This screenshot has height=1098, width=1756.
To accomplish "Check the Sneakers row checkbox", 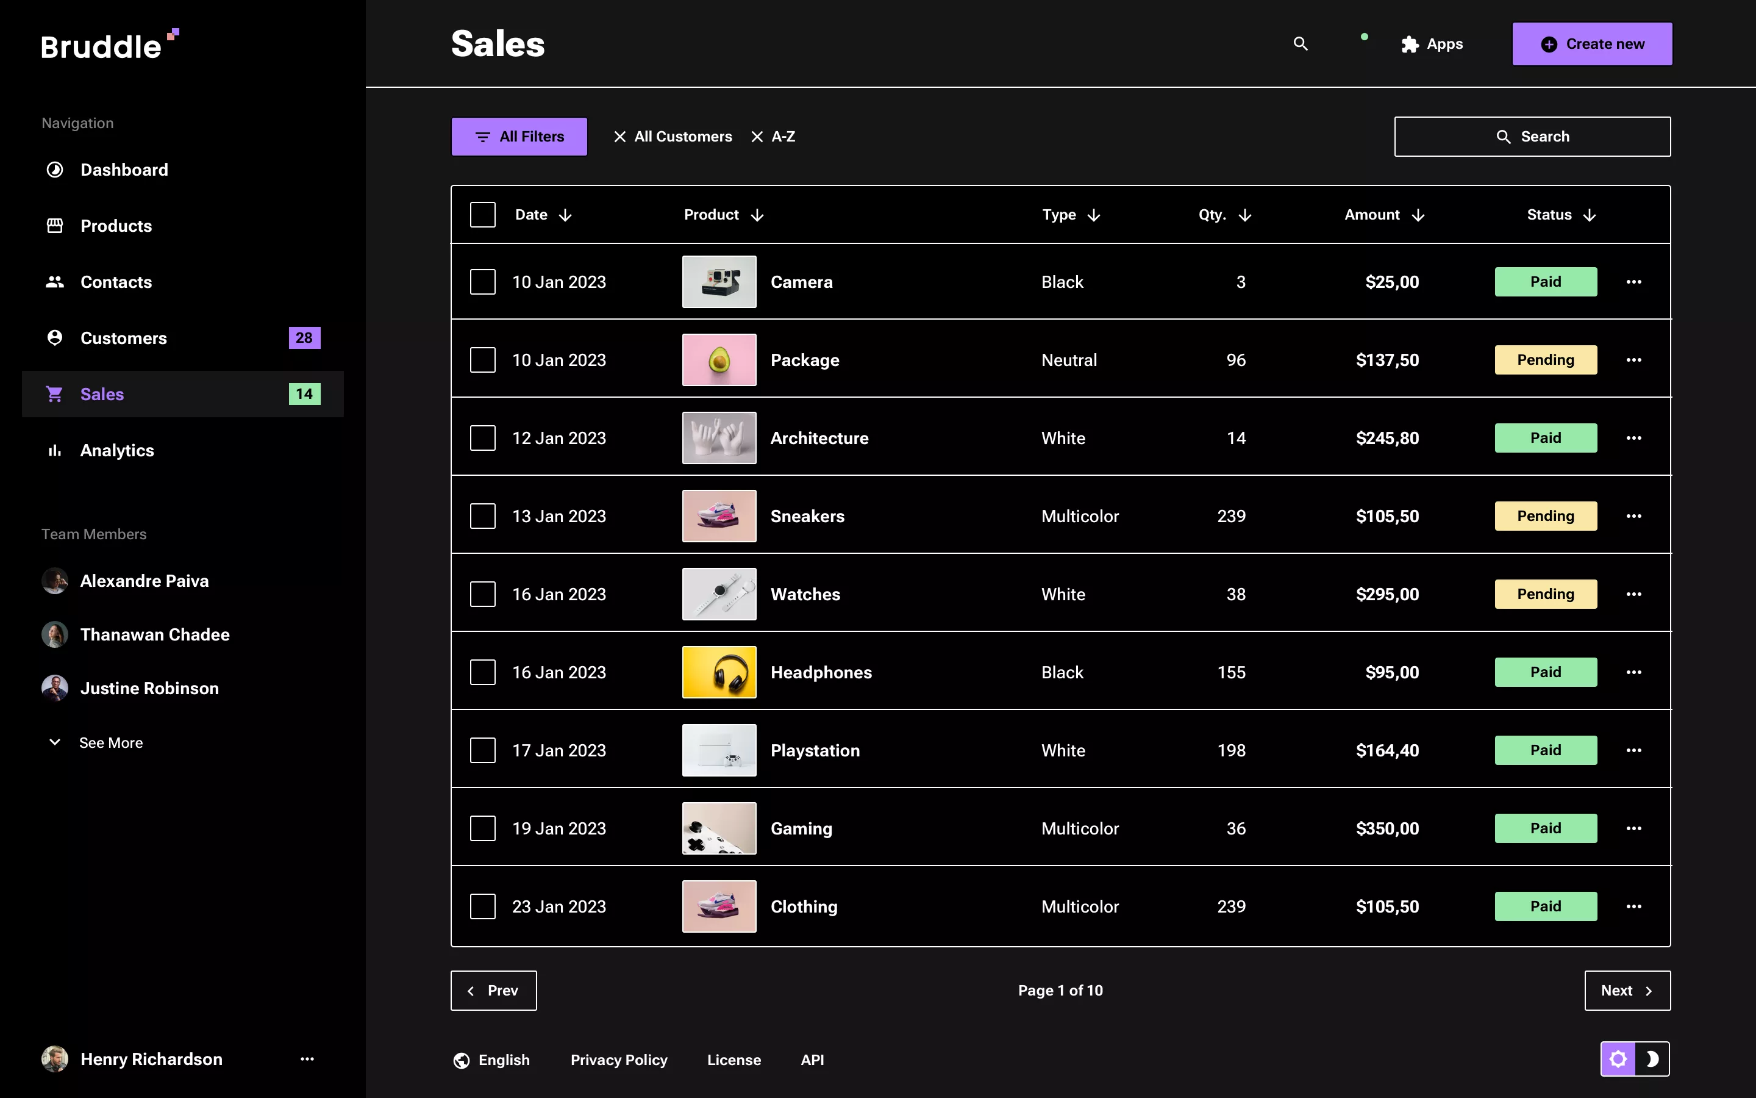I will (482, 515).
